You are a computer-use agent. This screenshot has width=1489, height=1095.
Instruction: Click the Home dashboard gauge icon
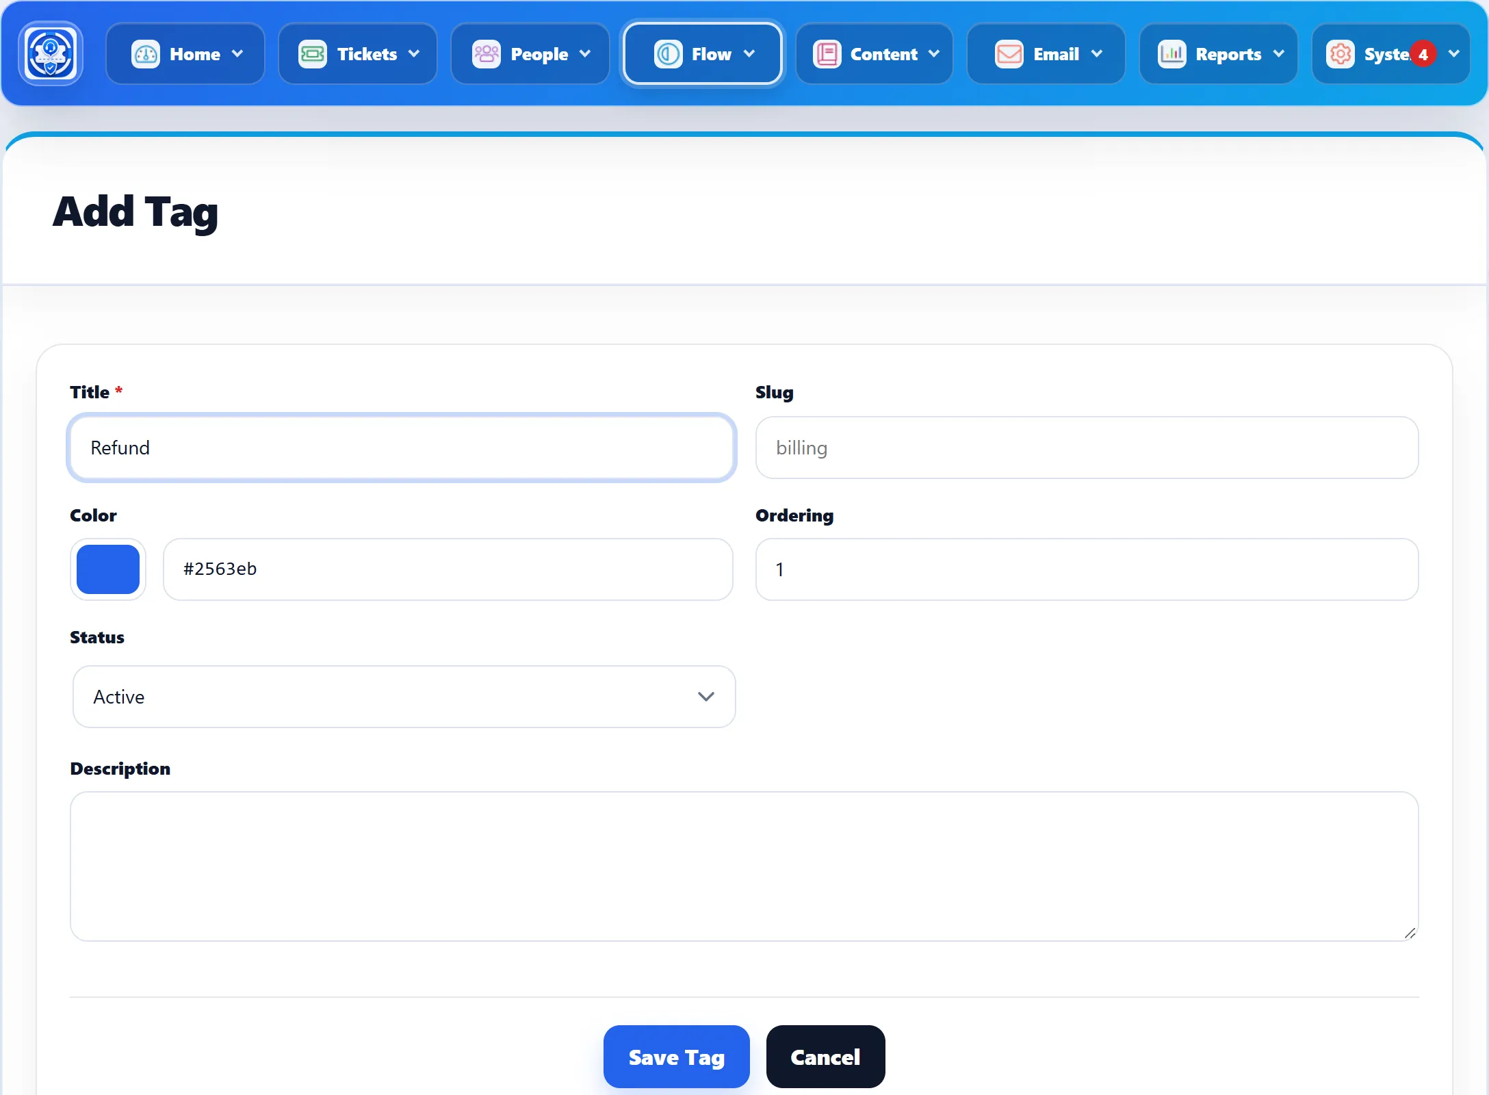click(x=145, y=54)
